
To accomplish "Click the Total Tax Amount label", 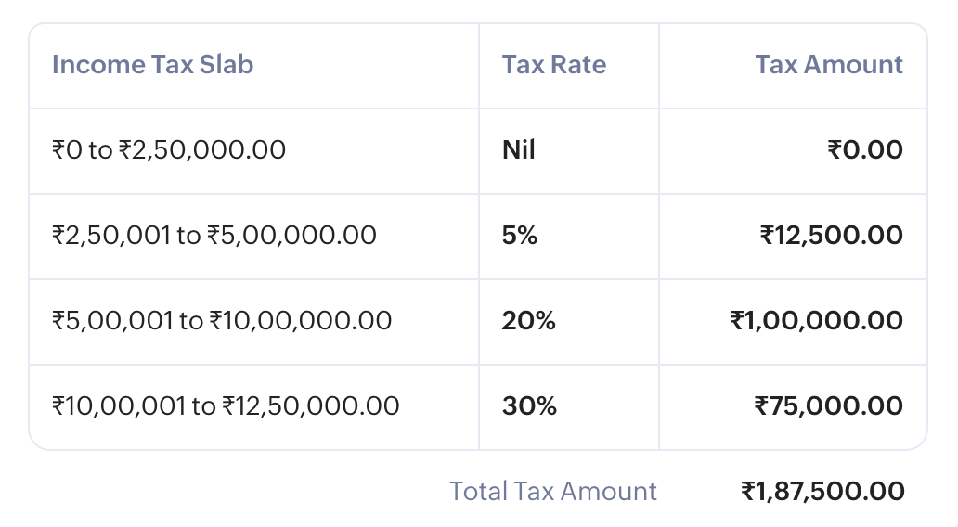I will click(x=553, y=492).
